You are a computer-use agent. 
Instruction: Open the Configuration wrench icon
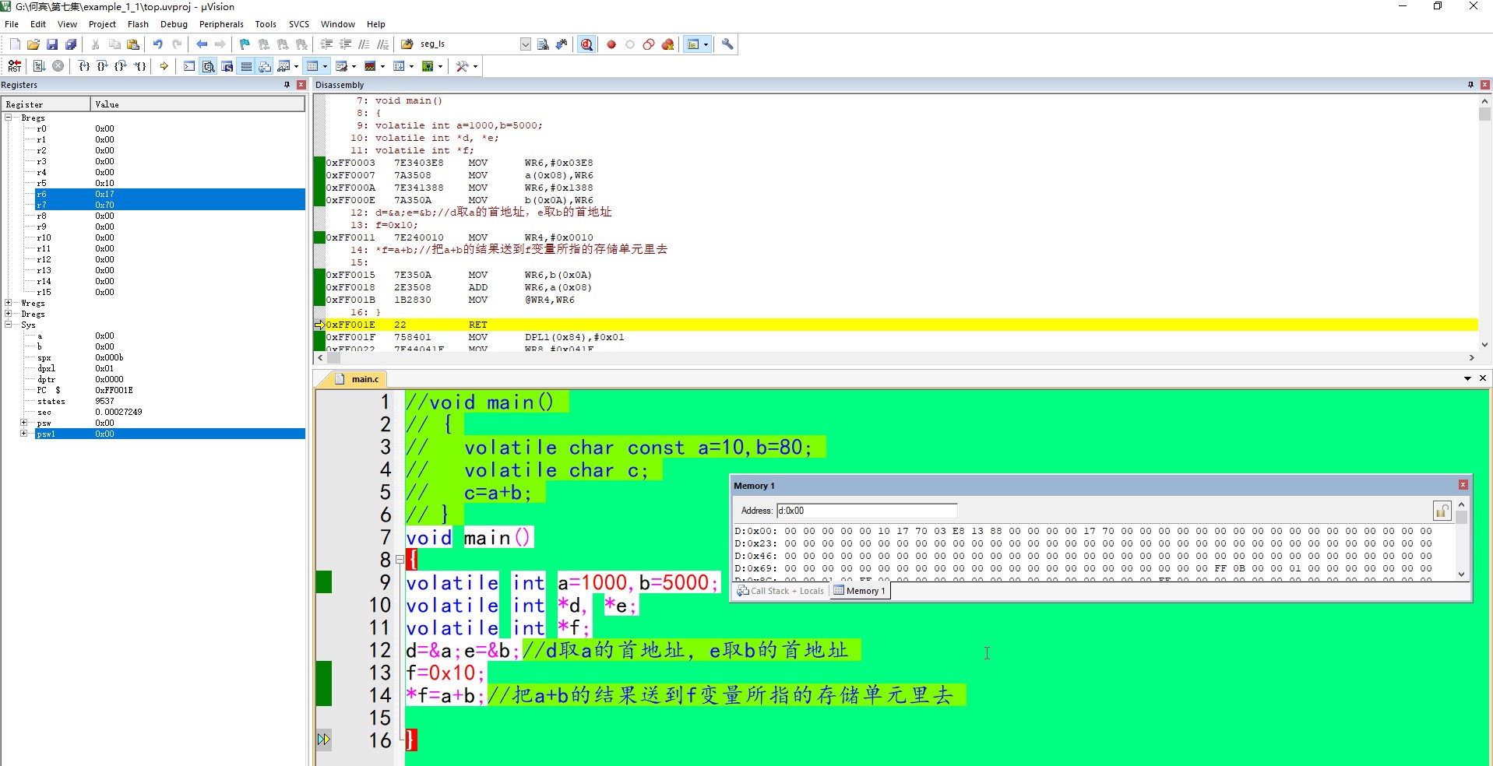[x=727, y=44]
